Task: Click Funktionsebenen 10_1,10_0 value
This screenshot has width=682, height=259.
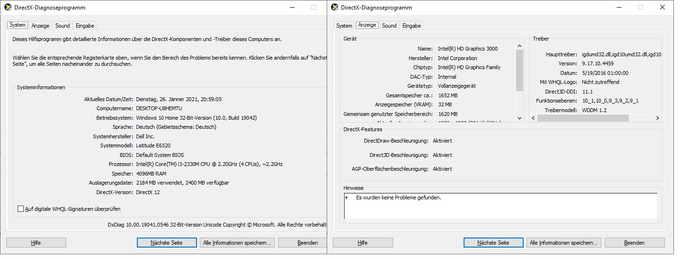Action: (x=610, y=101)
